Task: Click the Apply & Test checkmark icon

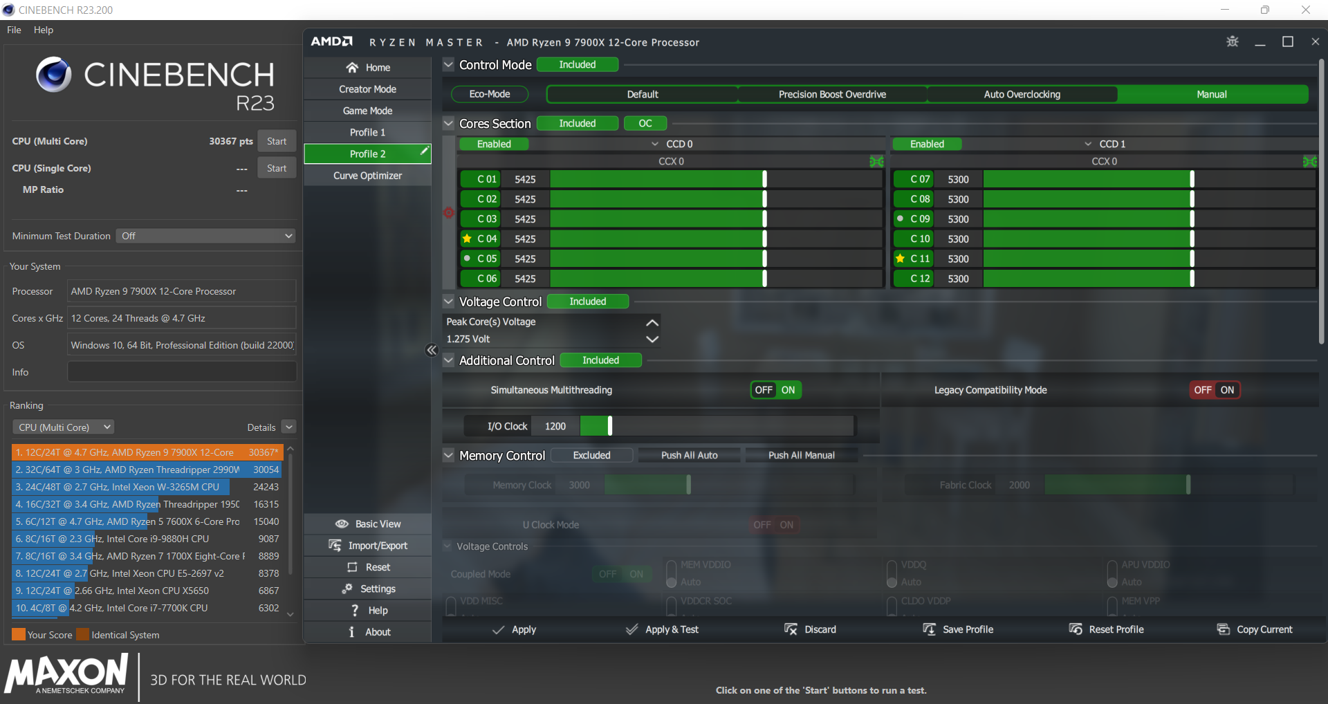Action: [631, 629]
